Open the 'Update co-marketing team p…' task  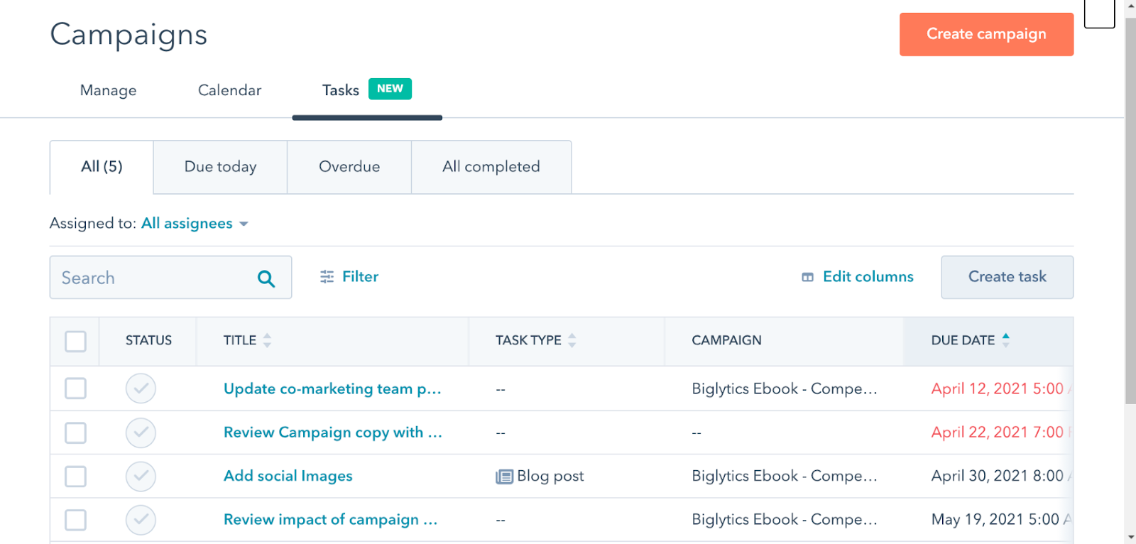(x=332, y=388)
